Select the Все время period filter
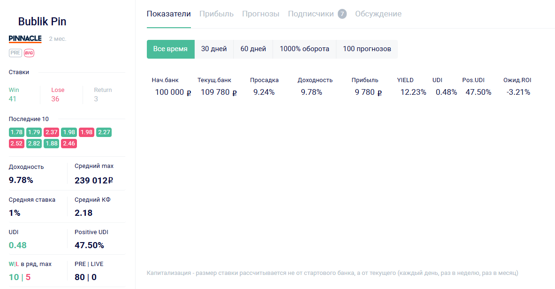The height and width of the screenshot is (289, 555). [x=170, y=49]
